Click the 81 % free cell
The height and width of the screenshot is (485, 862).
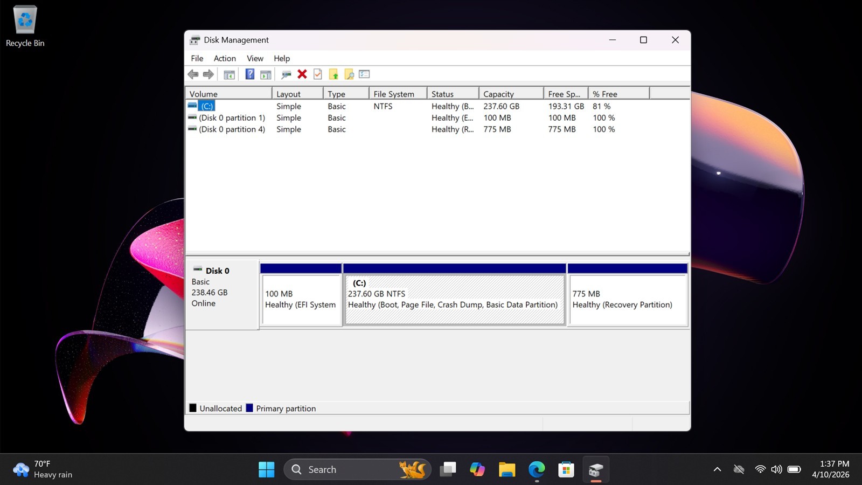tap(601, 106)
